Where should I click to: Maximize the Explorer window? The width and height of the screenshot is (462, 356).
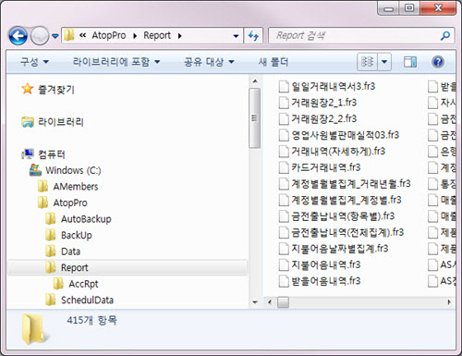(409, 8)
